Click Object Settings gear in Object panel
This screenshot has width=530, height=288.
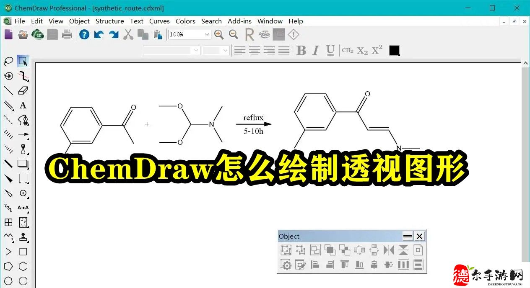click(286, 265)
